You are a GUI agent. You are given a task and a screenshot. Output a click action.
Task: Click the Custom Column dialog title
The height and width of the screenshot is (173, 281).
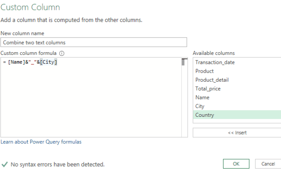pyautogui.click(x=30, y=7)
